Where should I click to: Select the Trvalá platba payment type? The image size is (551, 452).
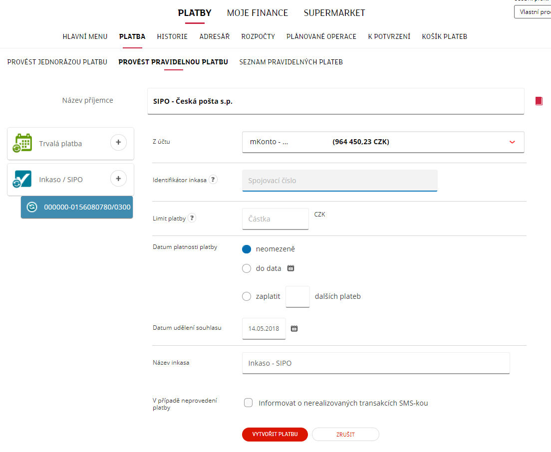71,144
